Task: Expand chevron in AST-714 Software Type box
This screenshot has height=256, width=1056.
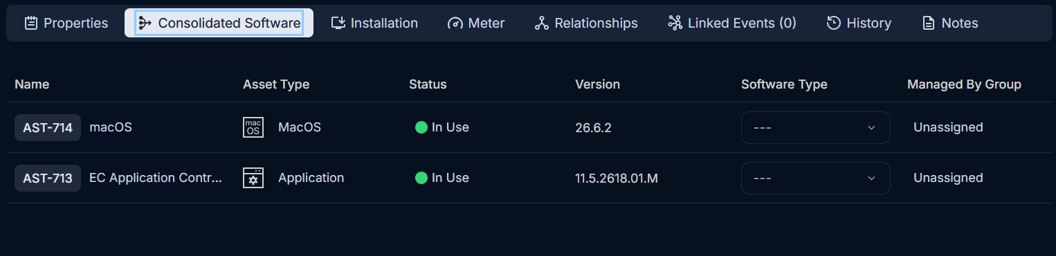Action: click(871, 127)
